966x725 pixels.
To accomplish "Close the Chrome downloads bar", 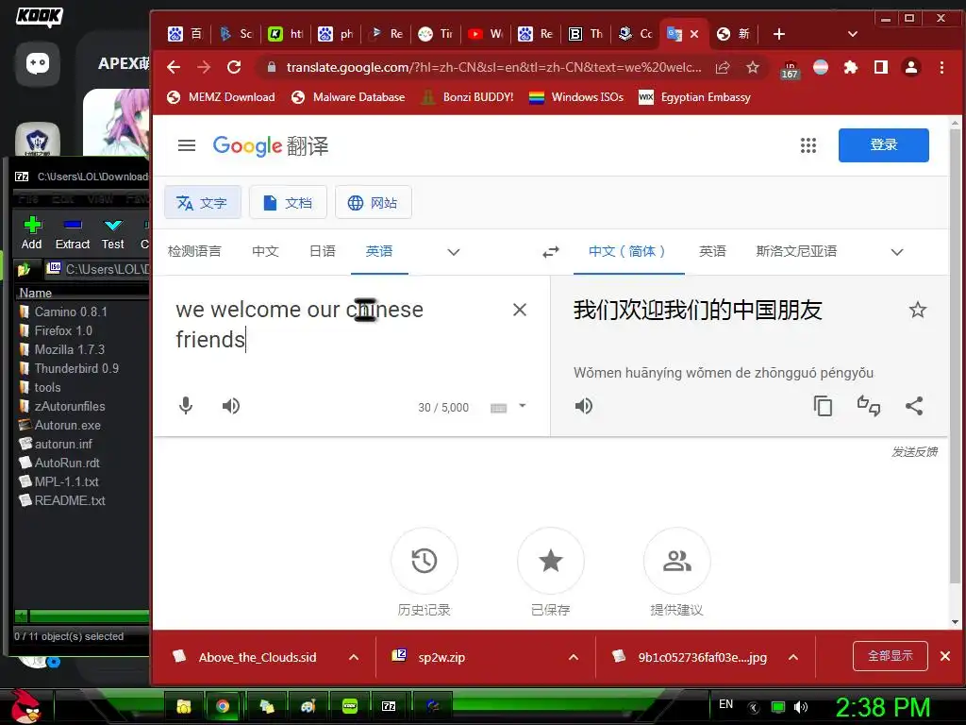I will tap(945, 656).
